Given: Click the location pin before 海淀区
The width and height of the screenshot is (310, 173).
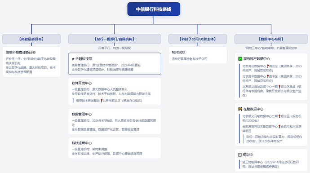Looking at the screenshot, I should click(x=268, y=66).
